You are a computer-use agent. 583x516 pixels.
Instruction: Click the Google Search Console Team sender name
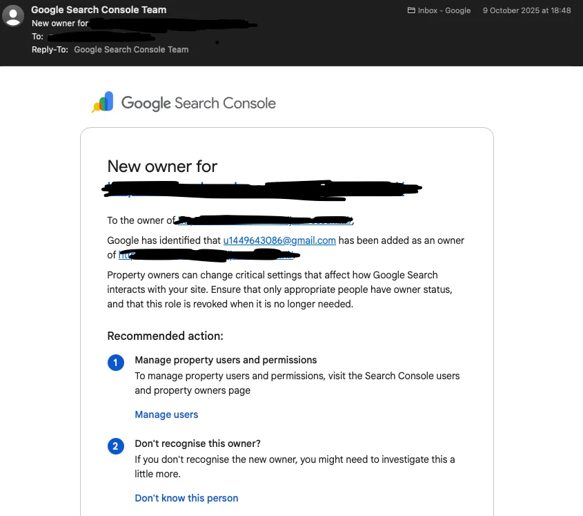(99, 10)
